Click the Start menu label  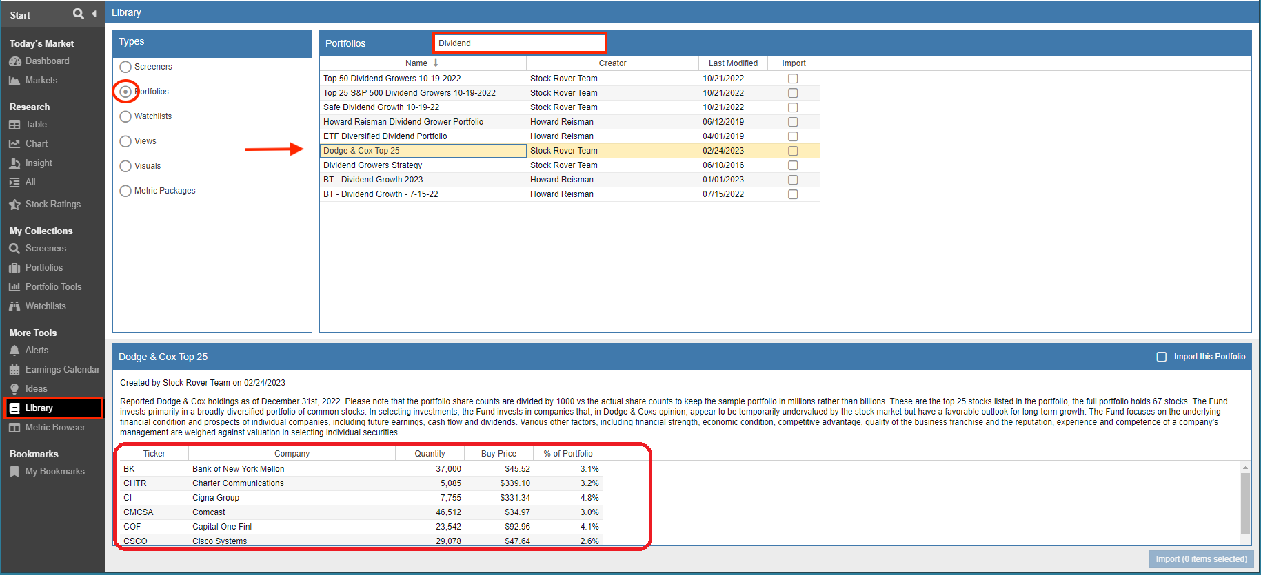click(20, 15)
